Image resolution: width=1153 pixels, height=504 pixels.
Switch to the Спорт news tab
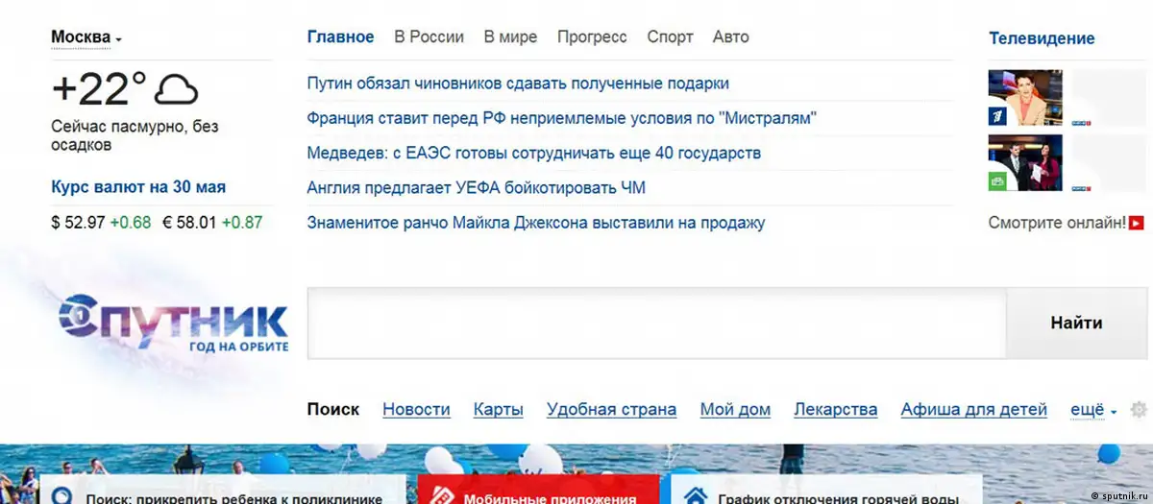(x=670, y=37)
